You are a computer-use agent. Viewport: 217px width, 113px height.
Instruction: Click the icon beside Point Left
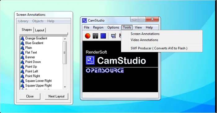[x=22, y=71]
